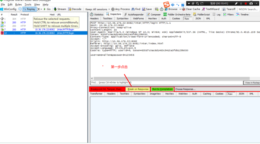Click the Save toolbar icon
The height and width of the screenshot is (144, 260).
pyautogui.click(x=147, y=9)
